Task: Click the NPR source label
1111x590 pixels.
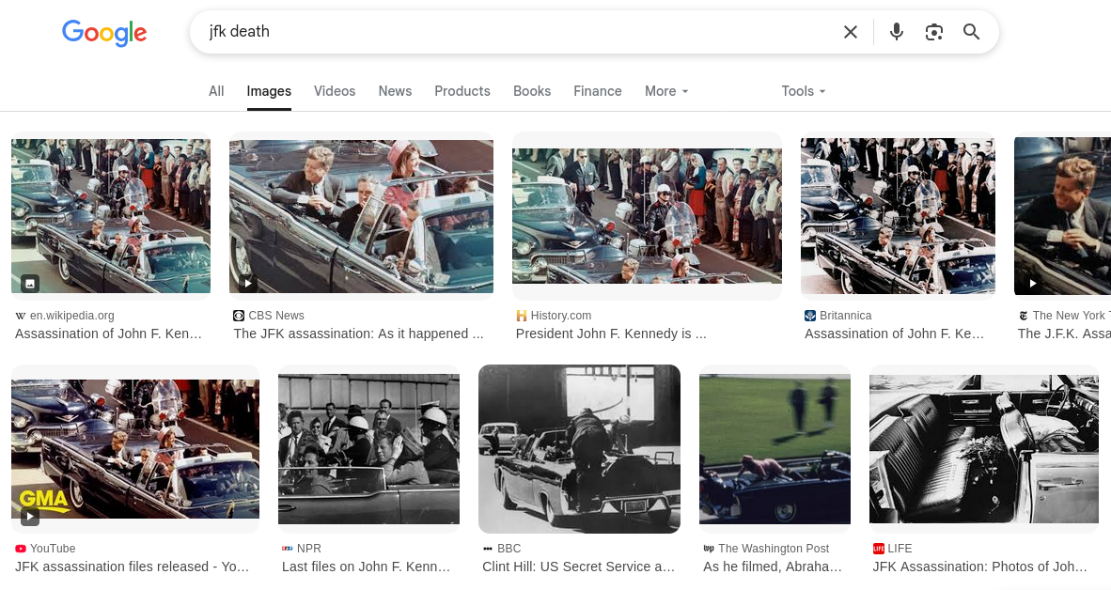Action: point(309,549)
